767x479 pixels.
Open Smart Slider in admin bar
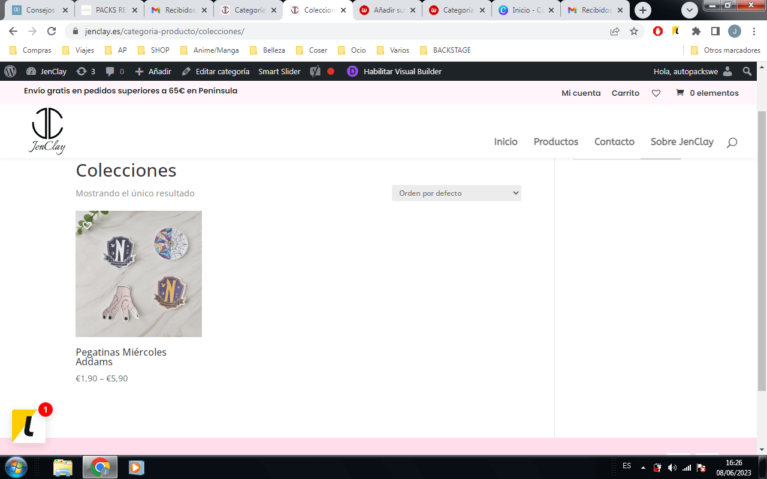[x=279, y=71]
